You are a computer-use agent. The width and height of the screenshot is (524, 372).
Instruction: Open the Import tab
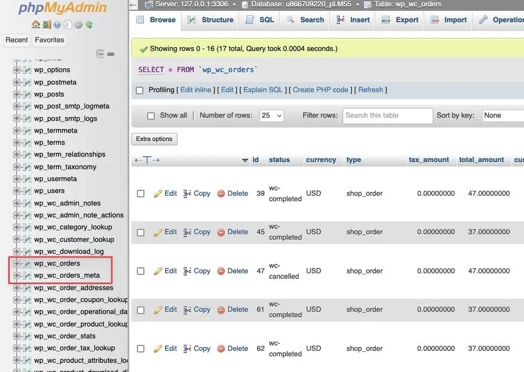448,20
